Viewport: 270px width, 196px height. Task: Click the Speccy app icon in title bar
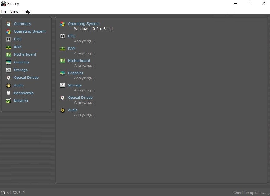3,3
